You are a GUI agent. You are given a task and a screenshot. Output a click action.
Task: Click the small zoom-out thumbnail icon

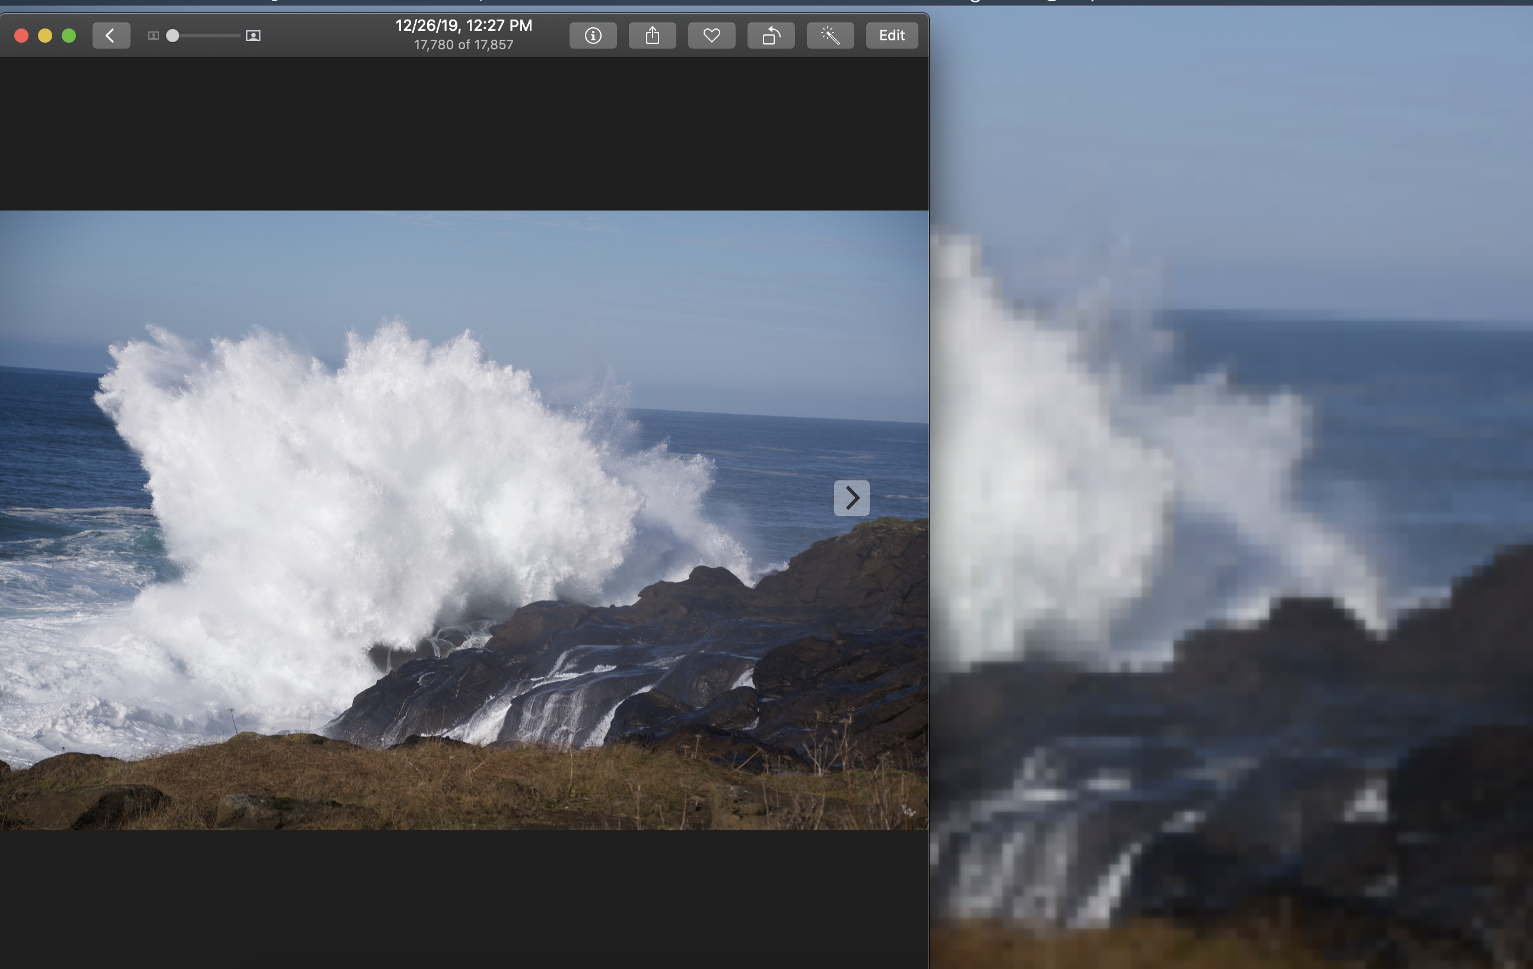pos(153,36)
